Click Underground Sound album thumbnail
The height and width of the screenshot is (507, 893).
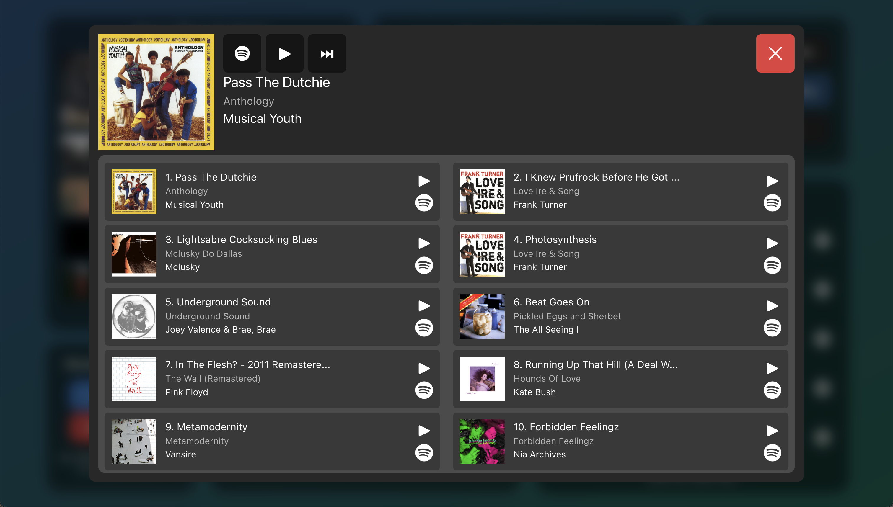click(134, 317)
